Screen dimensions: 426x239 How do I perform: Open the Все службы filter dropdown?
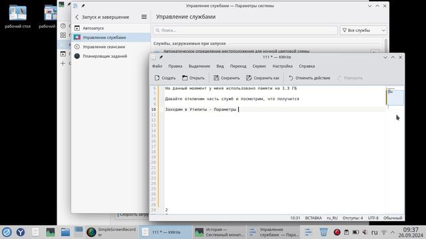coord(363,31)
